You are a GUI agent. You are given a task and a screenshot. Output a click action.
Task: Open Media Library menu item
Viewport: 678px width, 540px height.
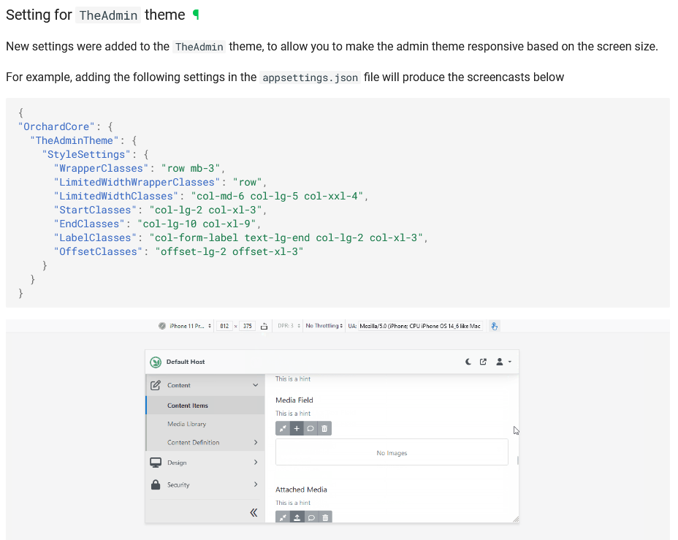click(187, 424)
